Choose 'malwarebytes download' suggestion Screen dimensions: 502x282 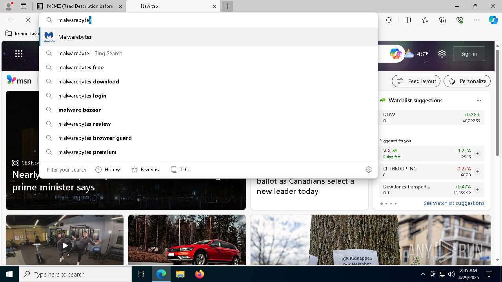(208, 81)
